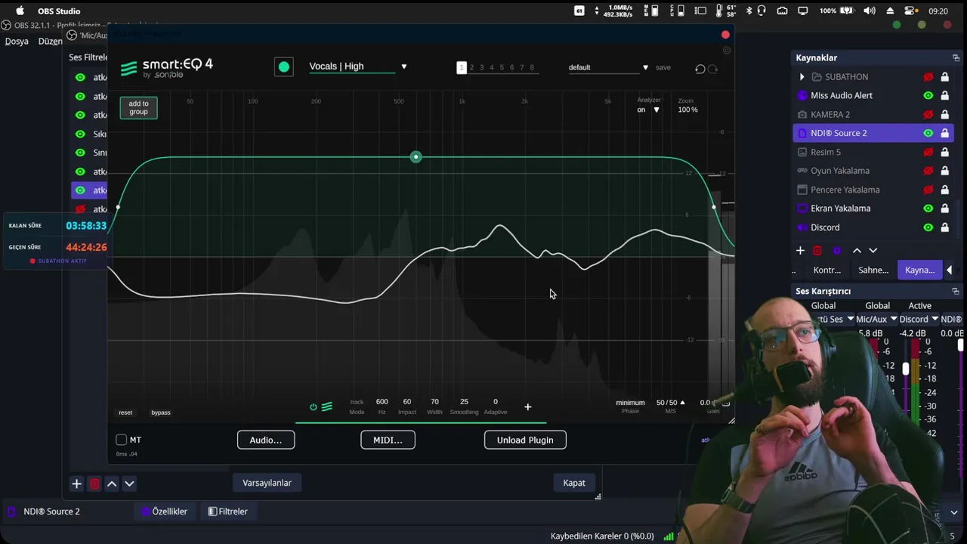Screen dimensions: 967x544
Task: Click the Apple menu icon
Action: pyautogui.click(x=20, y=11)
